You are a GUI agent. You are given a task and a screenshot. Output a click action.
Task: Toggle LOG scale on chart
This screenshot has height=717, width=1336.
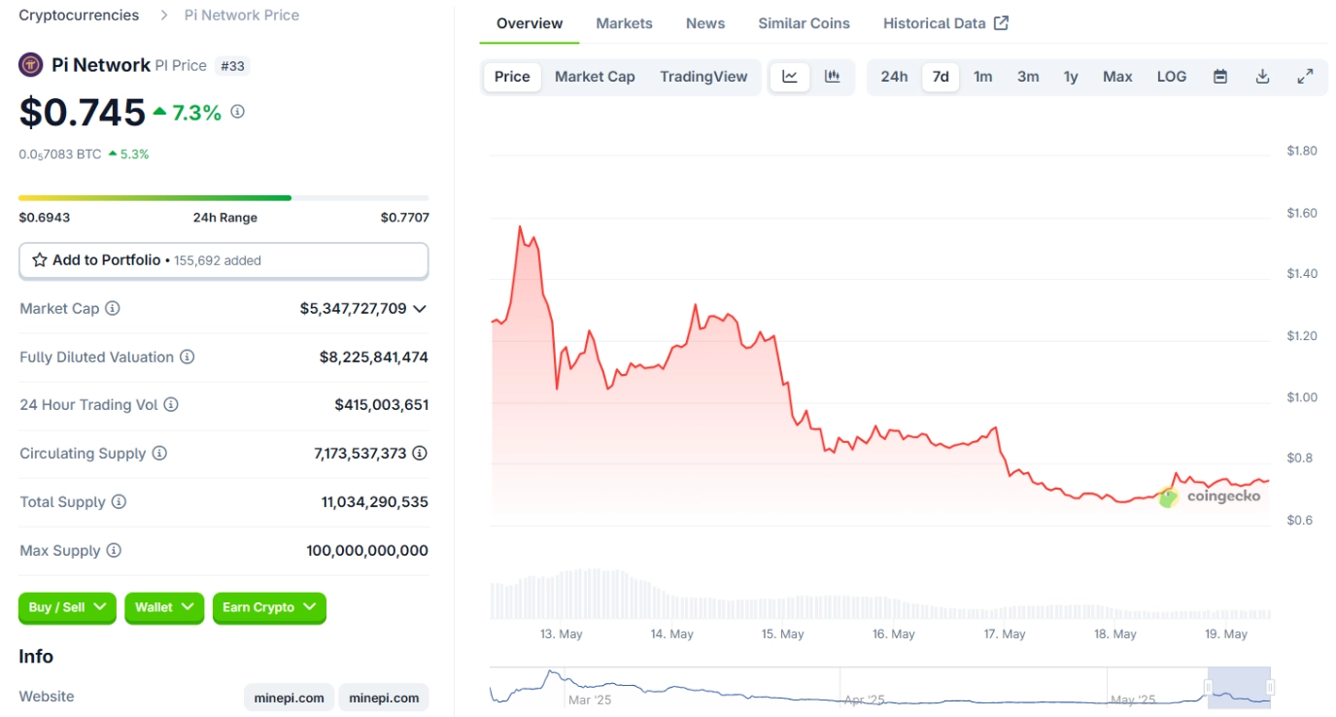click(x=1172, y=77)
